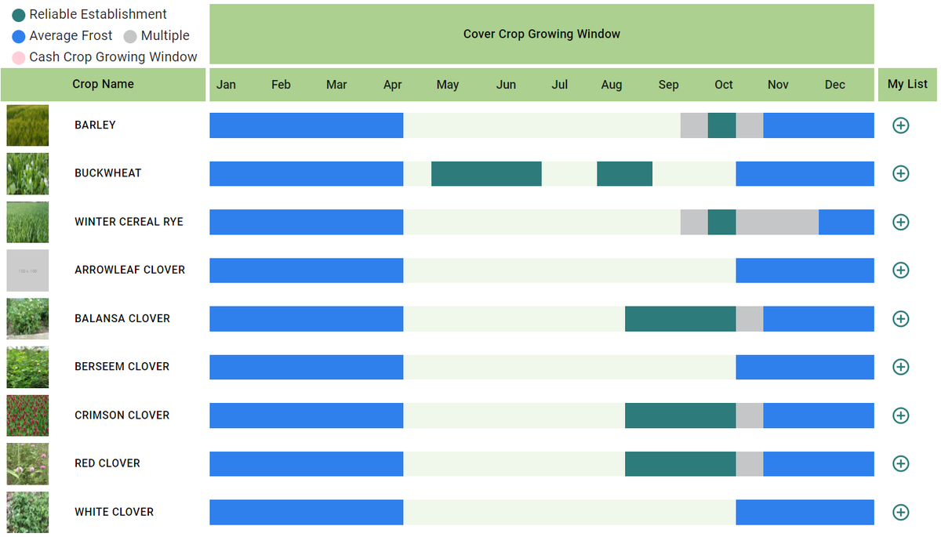Image resolution: width=941 pixels, height=537 pixels.
Task: Add Winter Cereal Rye to My List
Action: pos(900,222)
